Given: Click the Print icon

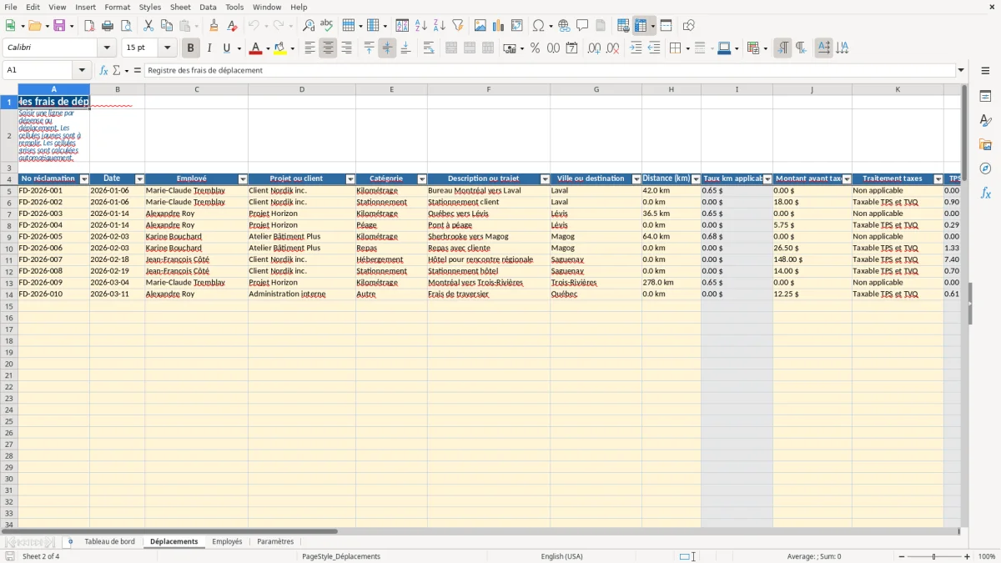Looking at the screenshot, I should click(x=108, y=26).
